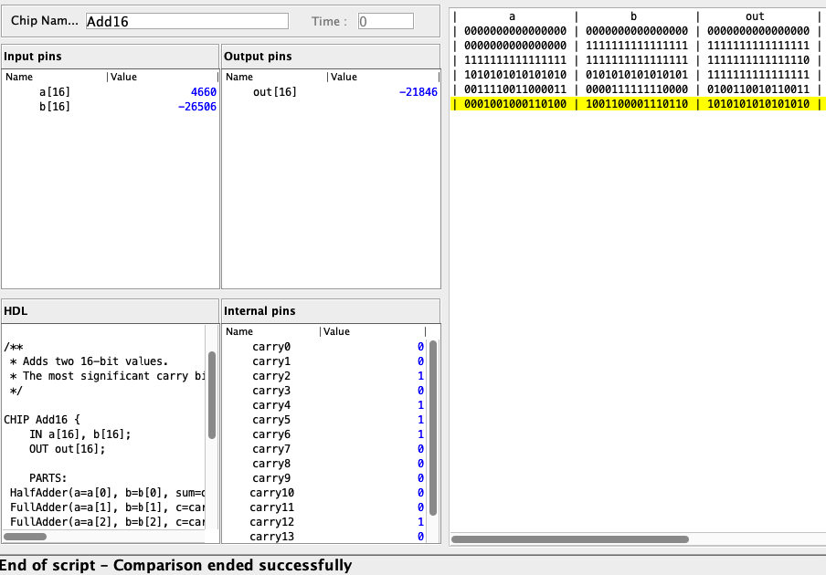Select internal pin carry5

click(x=324, y=420)
